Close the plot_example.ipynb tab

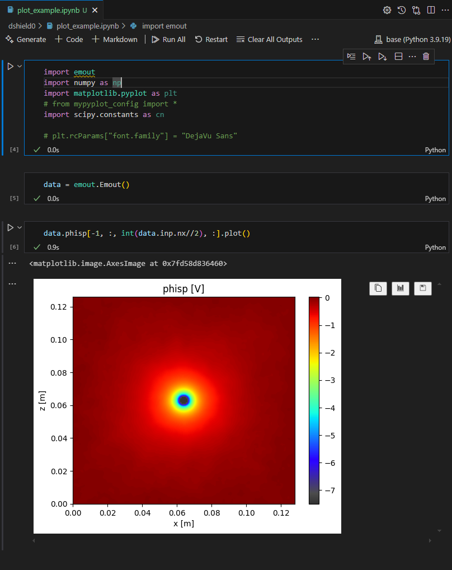[95, 10]
